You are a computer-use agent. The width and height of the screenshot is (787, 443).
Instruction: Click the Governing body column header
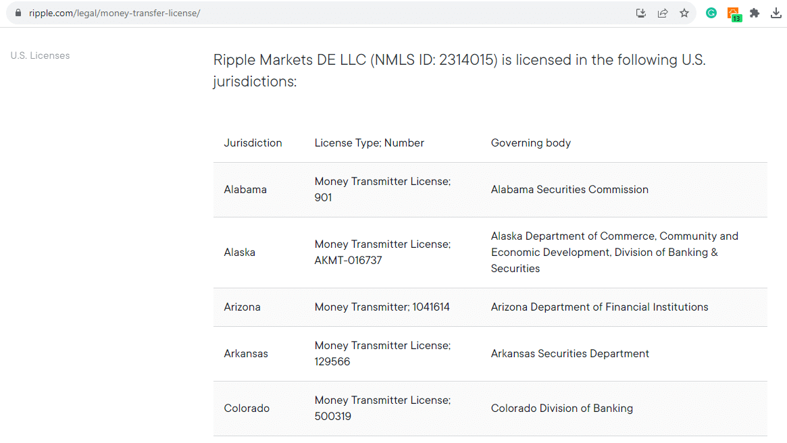[530, 142]
